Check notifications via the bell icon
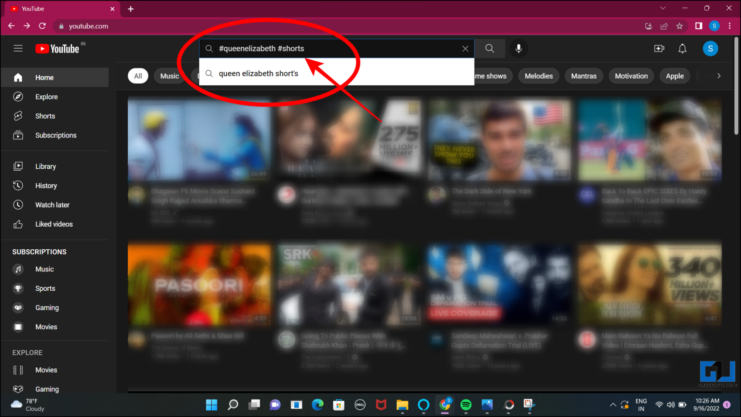Viewport: 741px width, 417px height. (x=682, y=48)
